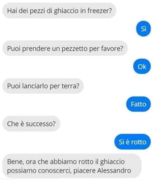The height and width of the screenshot is (181, 153).
Task: Click the word "freezer?" in first message
Action: (100, 11)
